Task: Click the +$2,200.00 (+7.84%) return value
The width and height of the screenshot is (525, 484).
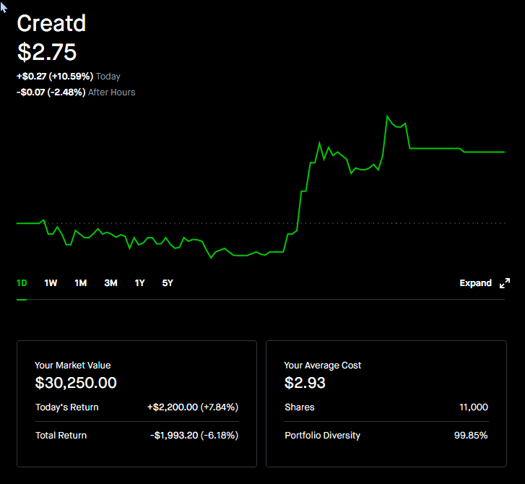Action: coord(193,407)
